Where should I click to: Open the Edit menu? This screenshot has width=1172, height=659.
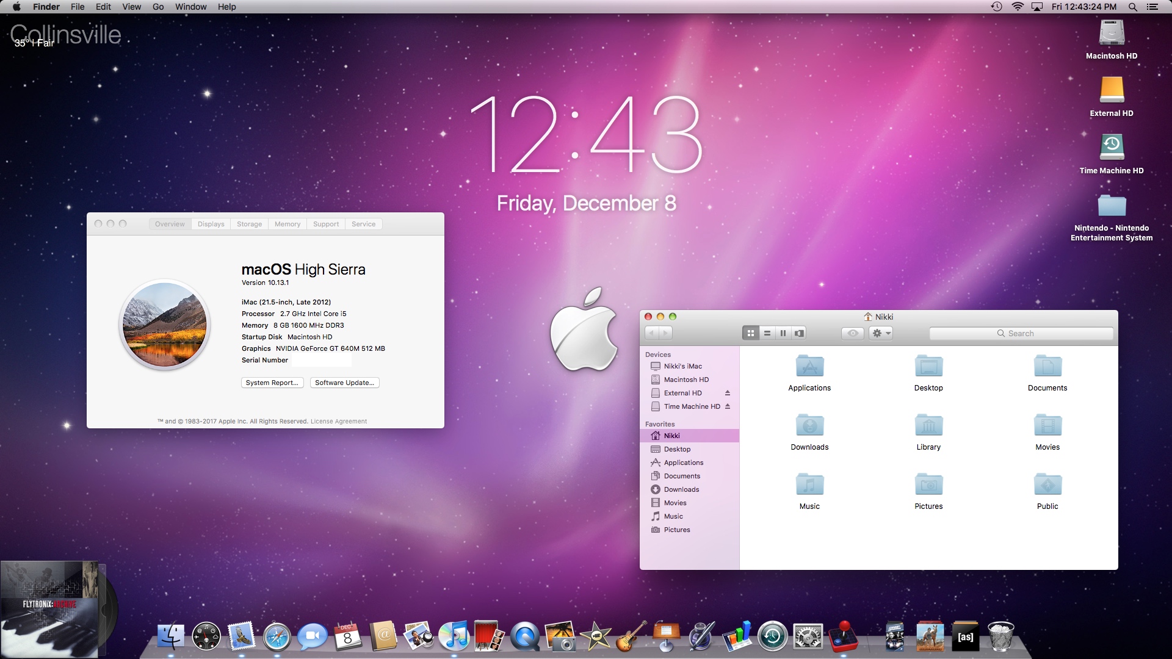coord(103,7)
